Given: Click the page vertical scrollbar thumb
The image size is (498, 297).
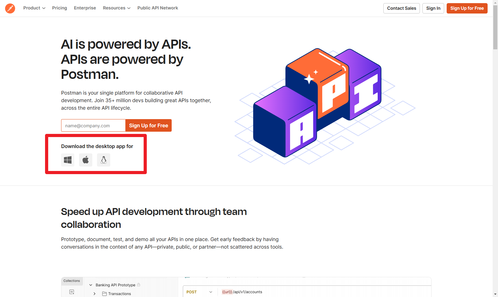Looking at the screenshot, I should (495, 27).
